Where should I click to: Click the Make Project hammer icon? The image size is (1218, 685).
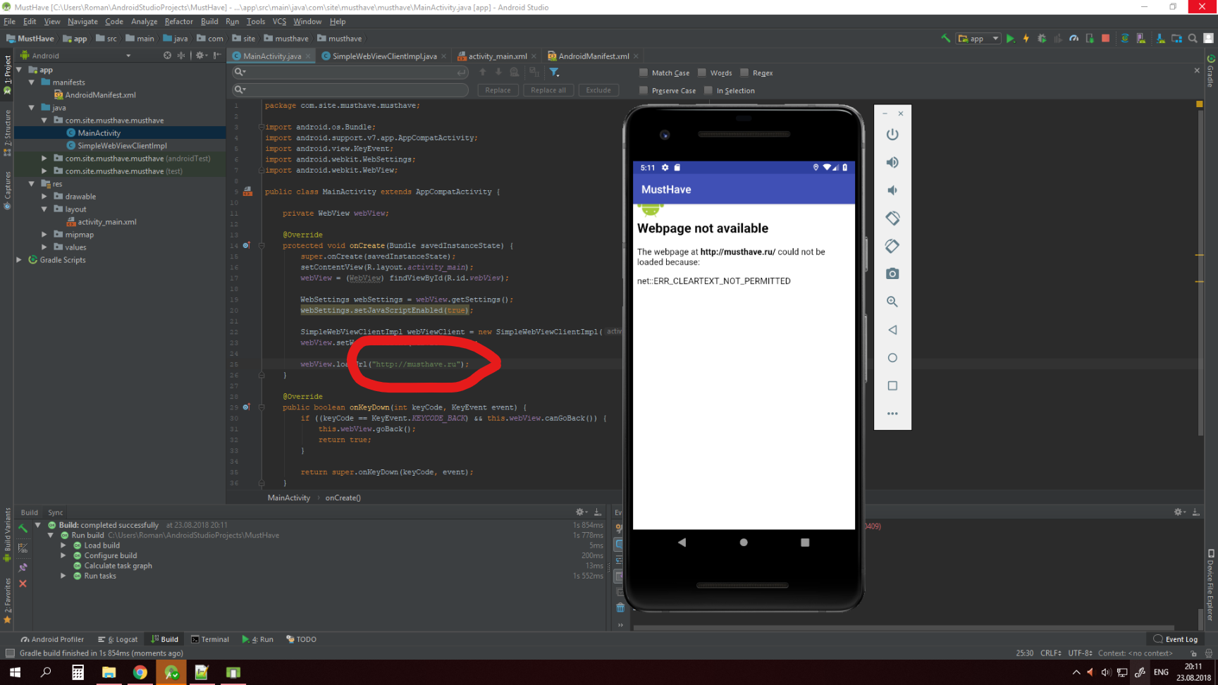[945, 39]
